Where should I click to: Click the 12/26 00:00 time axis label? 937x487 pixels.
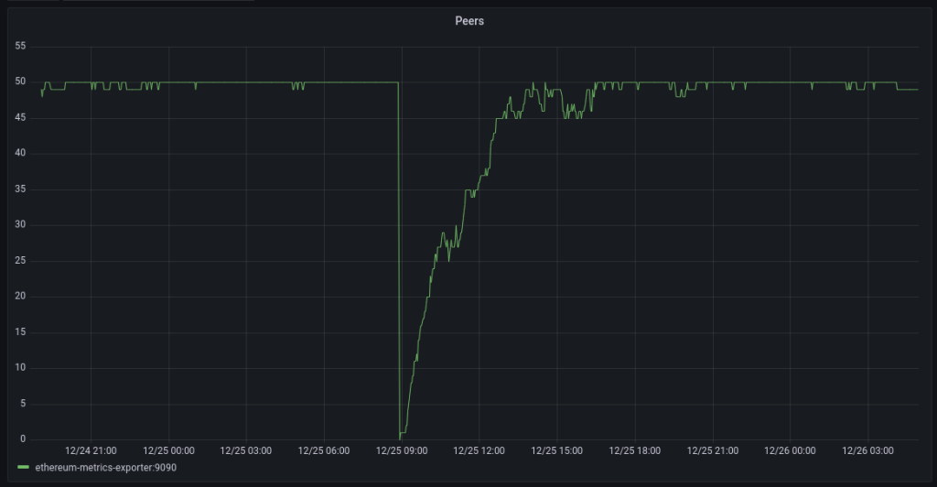791,451
